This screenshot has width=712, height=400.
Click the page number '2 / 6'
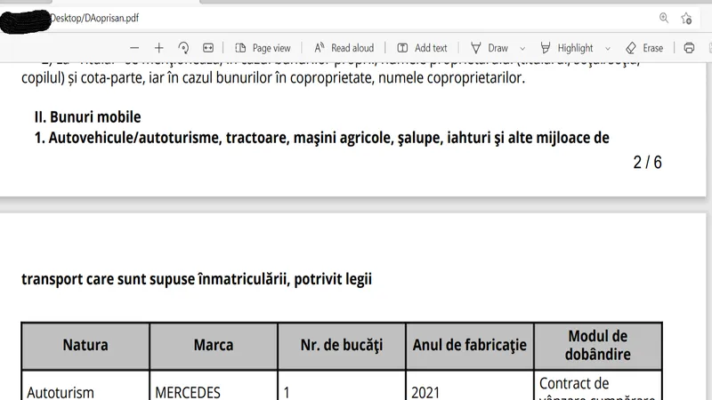click(648, 163)
